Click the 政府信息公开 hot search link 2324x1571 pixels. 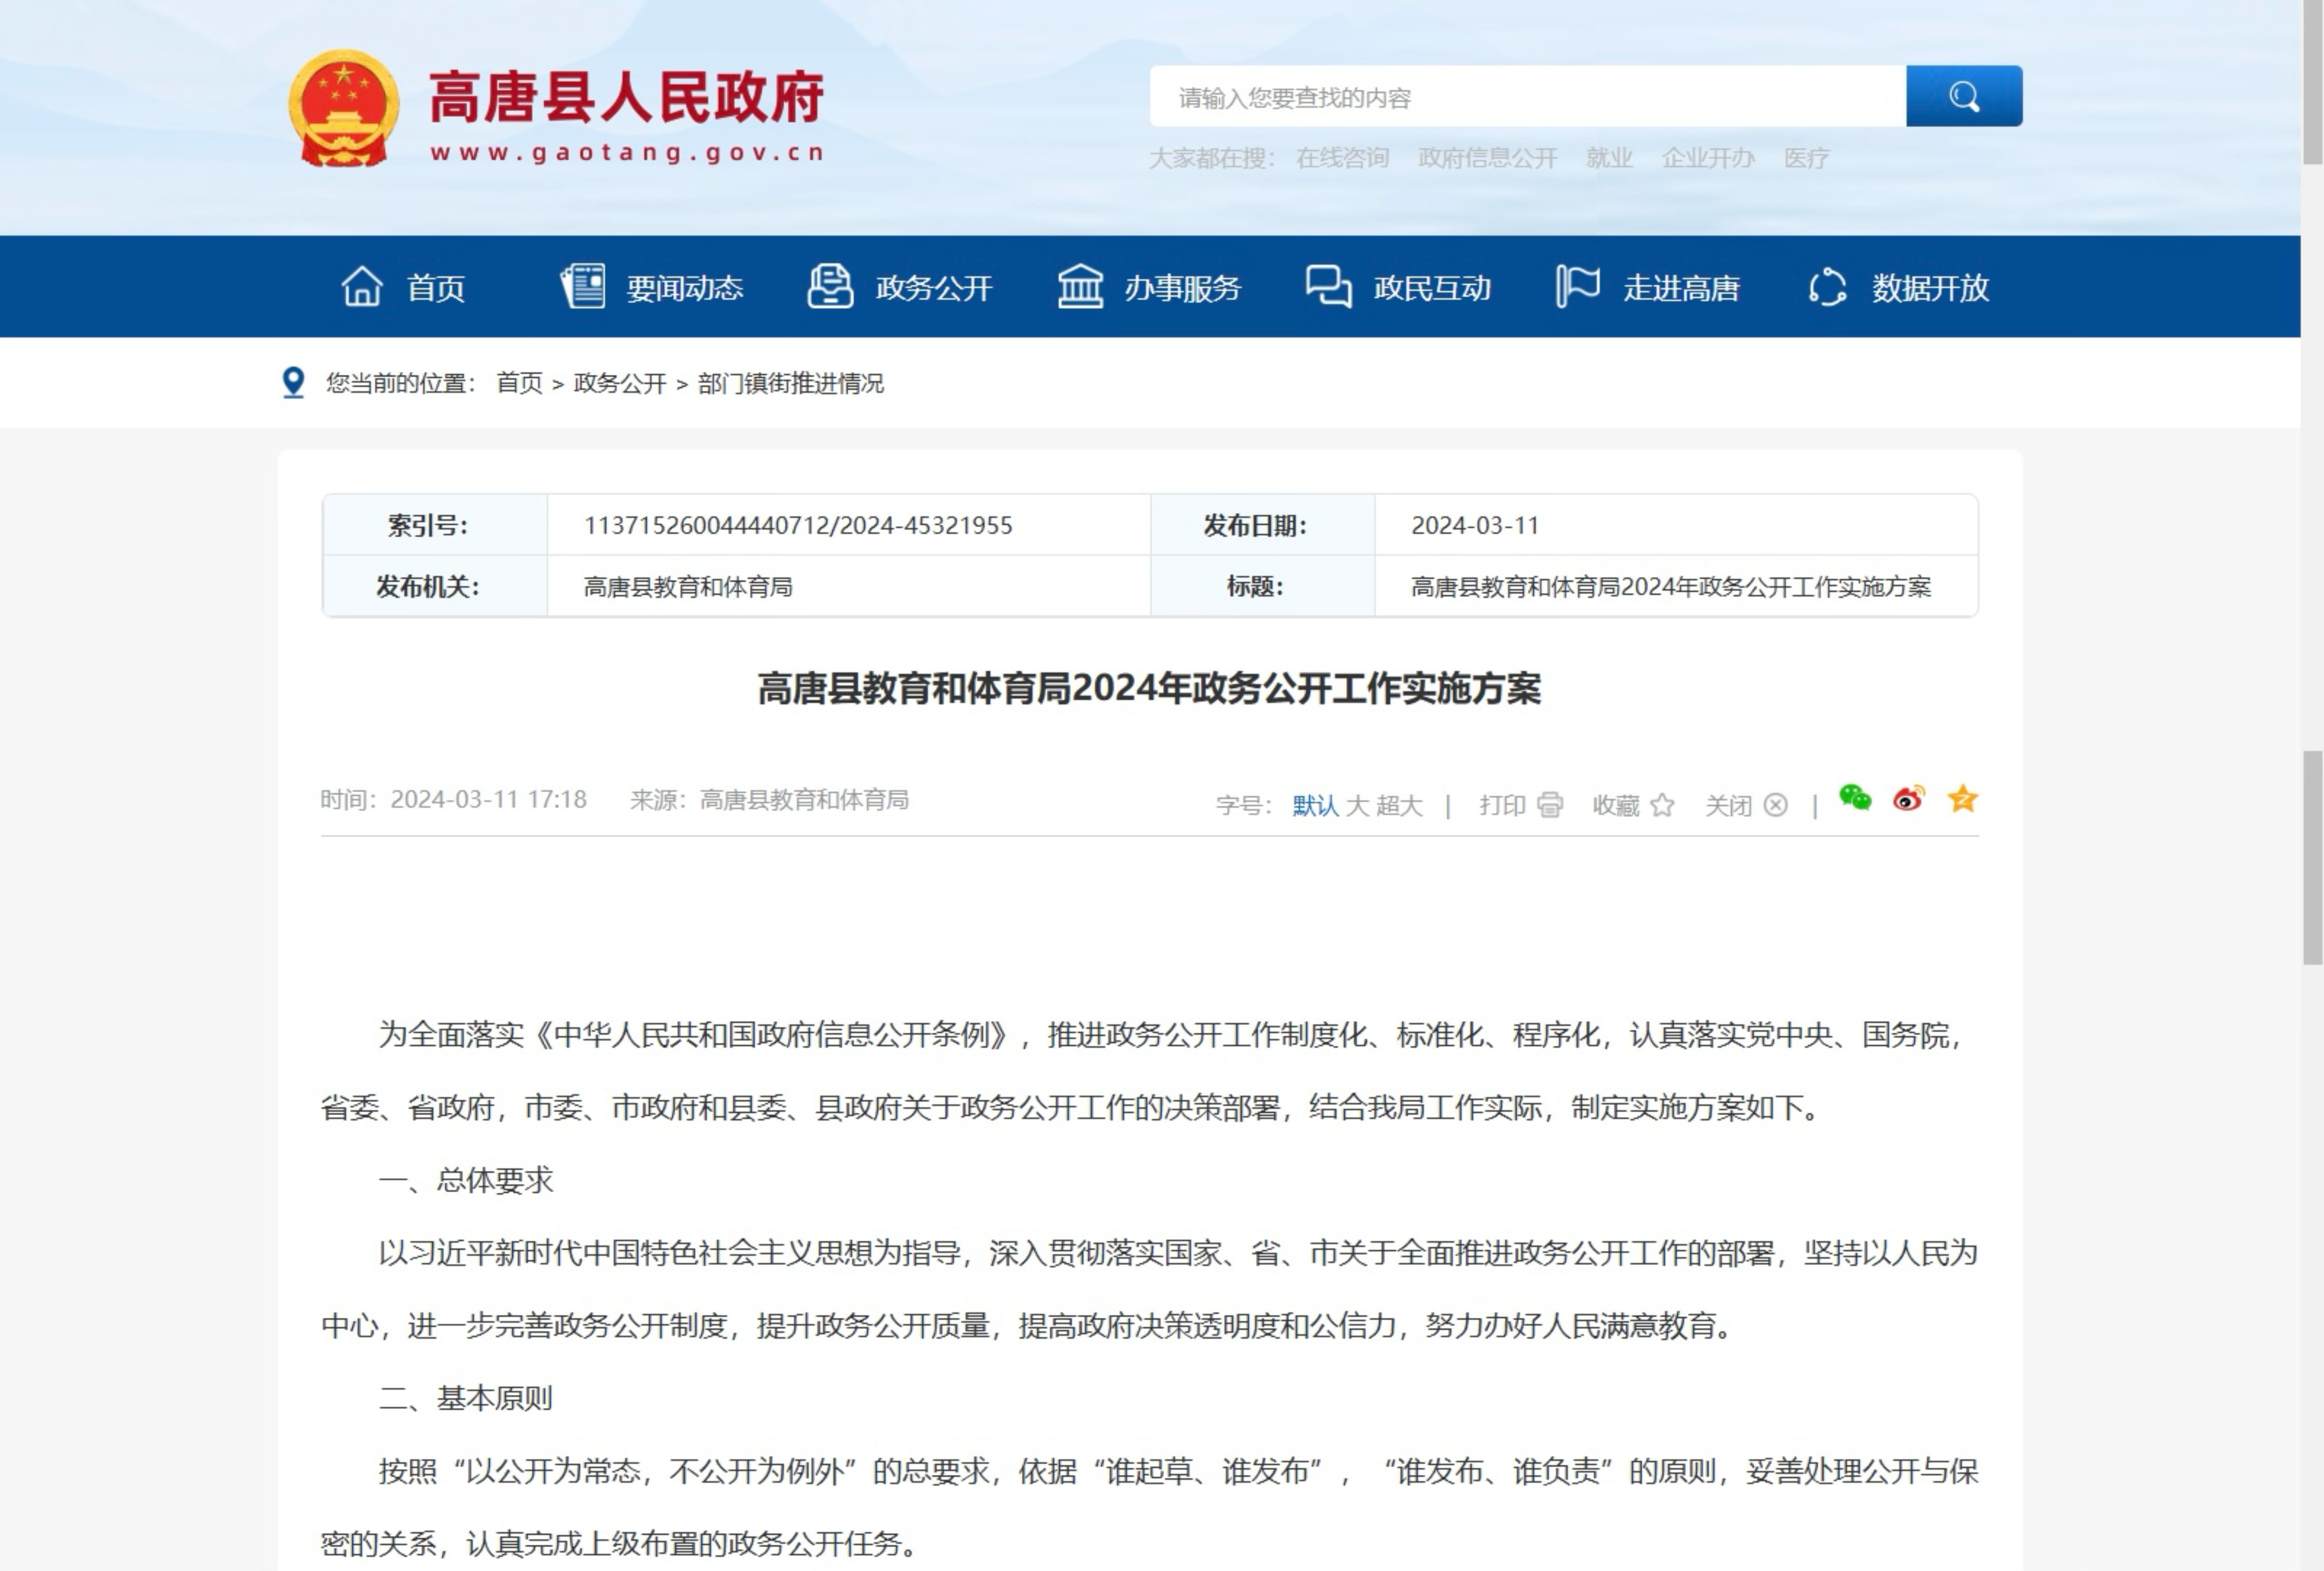tap(1487, 158)
